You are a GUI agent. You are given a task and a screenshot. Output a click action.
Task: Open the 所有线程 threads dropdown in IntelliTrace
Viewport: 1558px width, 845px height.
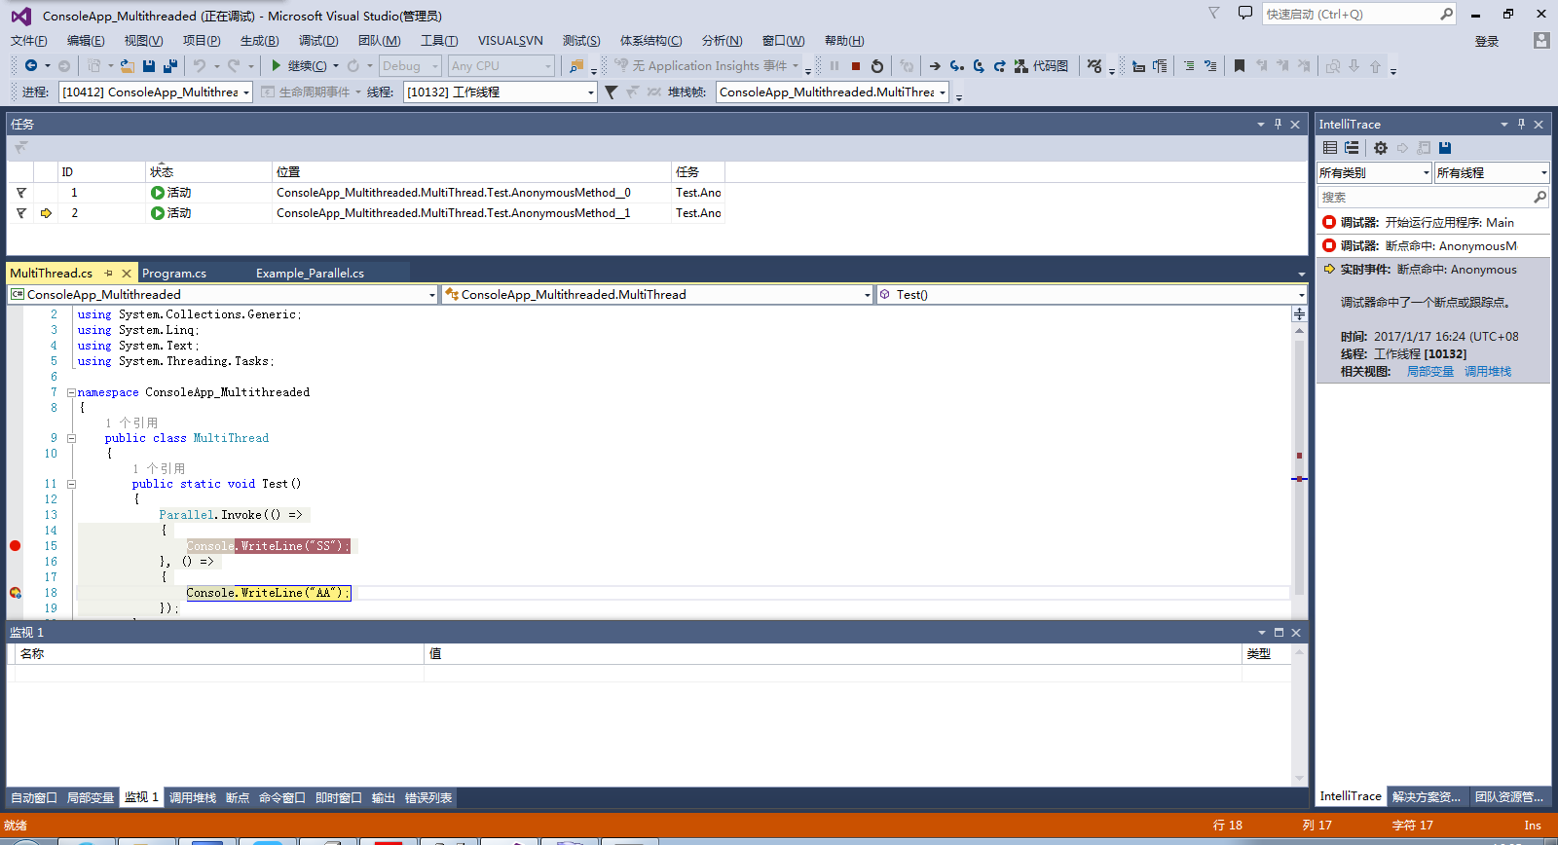pyautogui.click(x=1492, y=172)
